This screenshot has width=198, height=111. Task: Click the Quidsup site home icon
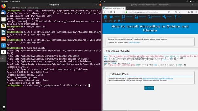click(105, 17)
